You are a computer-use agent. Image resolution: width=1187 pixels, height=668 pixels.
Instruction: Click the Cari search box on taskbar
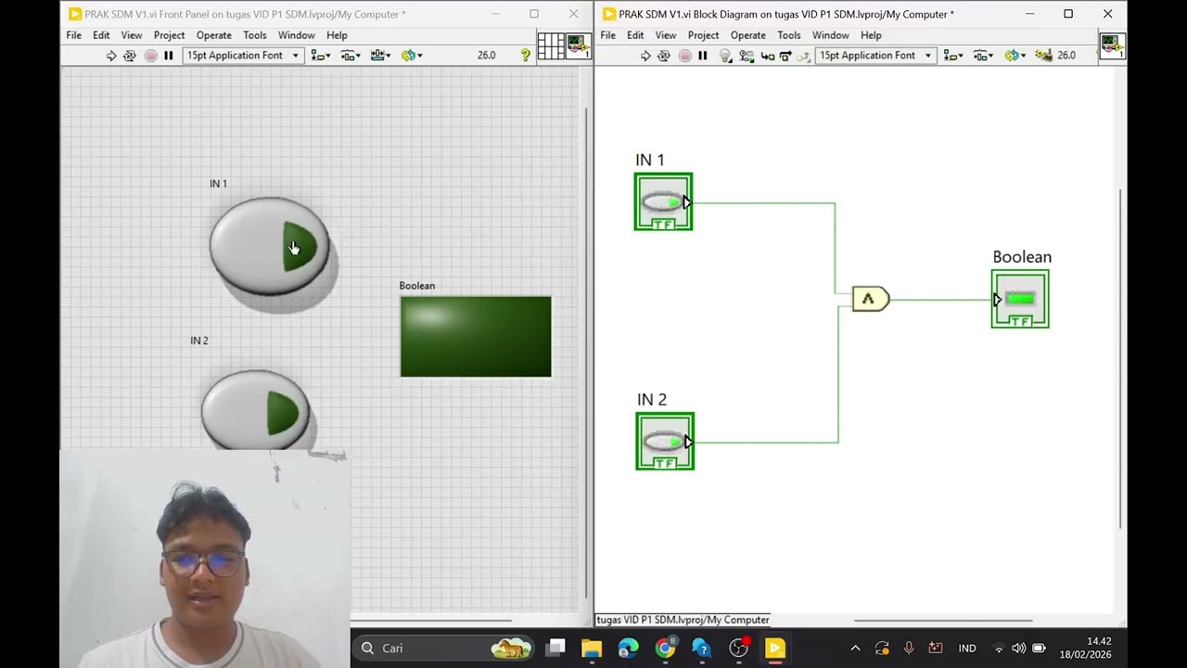445,648
